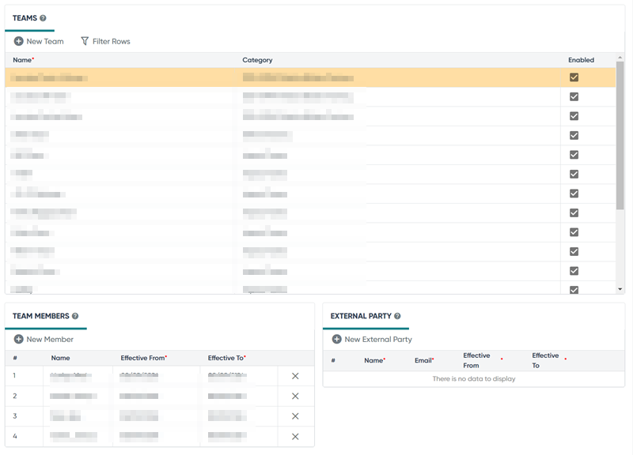Click Effective To header in Team Members

point(227,358)
